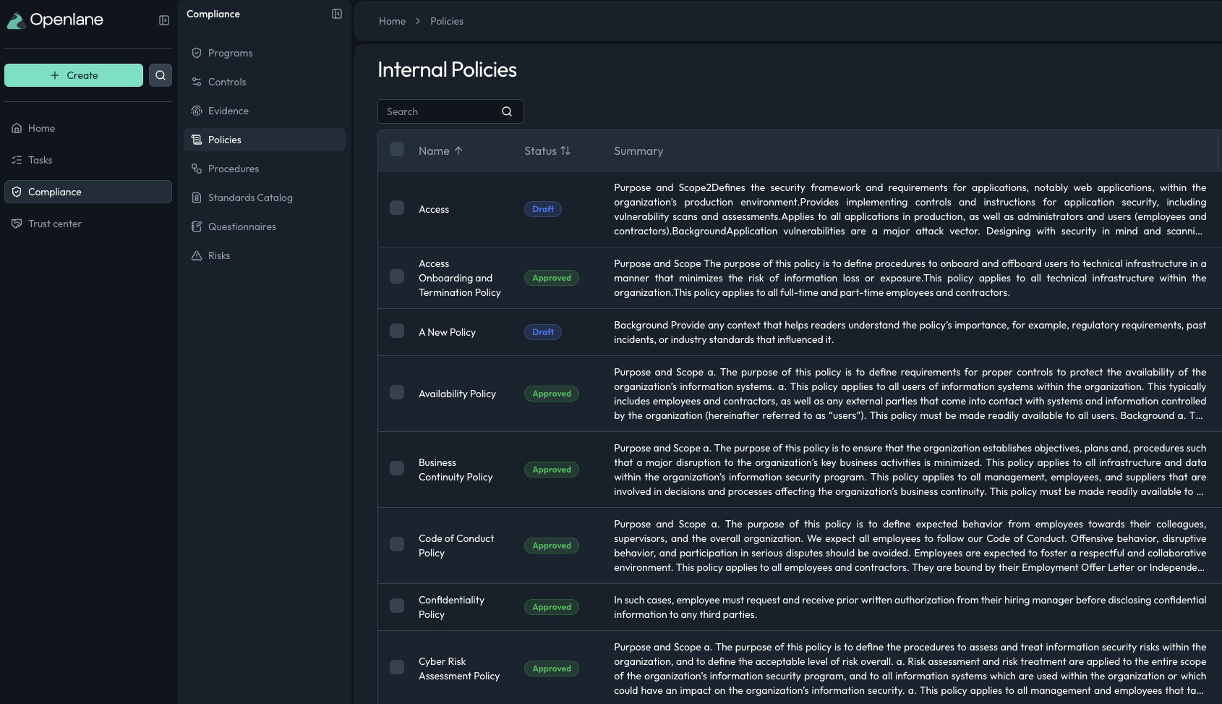The height and width of the screenshot is (704, 1222).
Task: Click the search magnifier in policy search box
Action: (507, 111)
